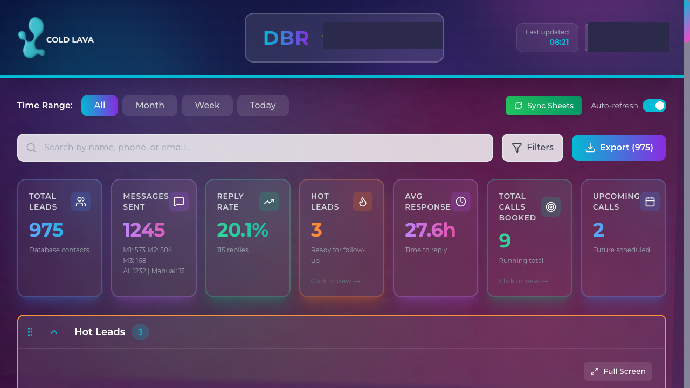Disable the Auto-refresh toggle
The width and height of the screenshot is (690, 388).
point(654,106)
